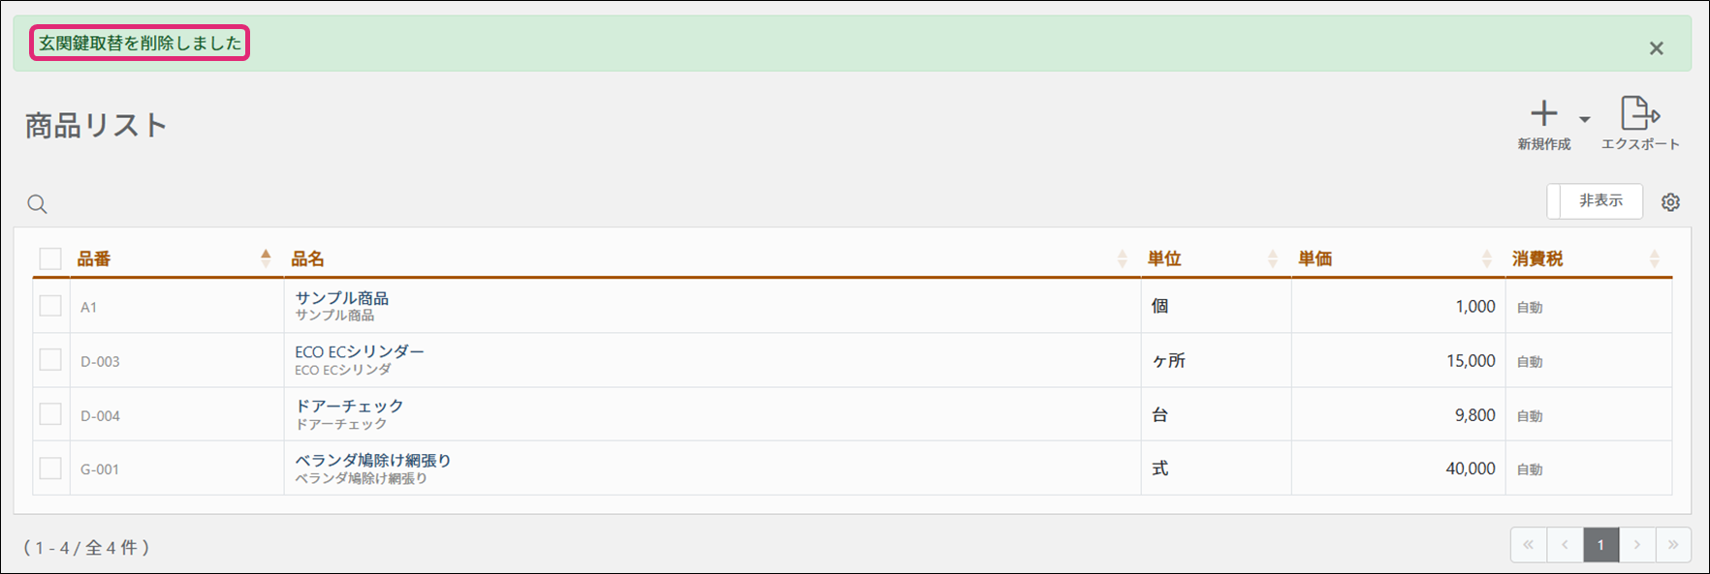
Task: Sort the list by 消費税 column
Action: click(x=1654, y=258)
